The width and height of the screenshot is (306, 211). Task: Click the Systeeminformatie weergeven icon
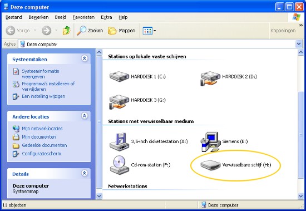click(x=16, y=71)
